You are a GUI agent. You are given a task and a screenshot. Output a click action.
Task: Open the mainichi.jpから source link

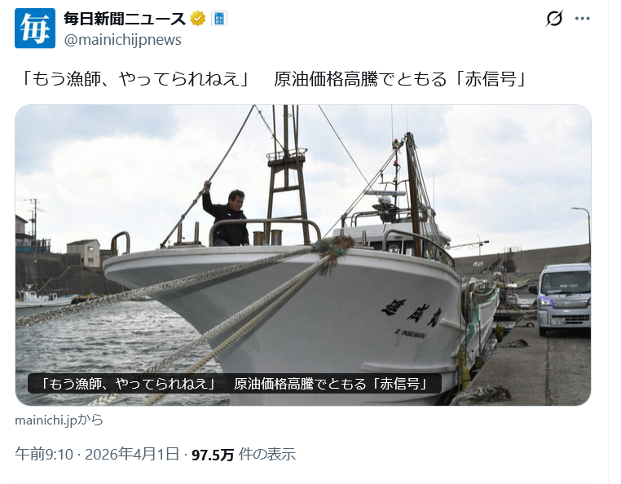(59, 420)
